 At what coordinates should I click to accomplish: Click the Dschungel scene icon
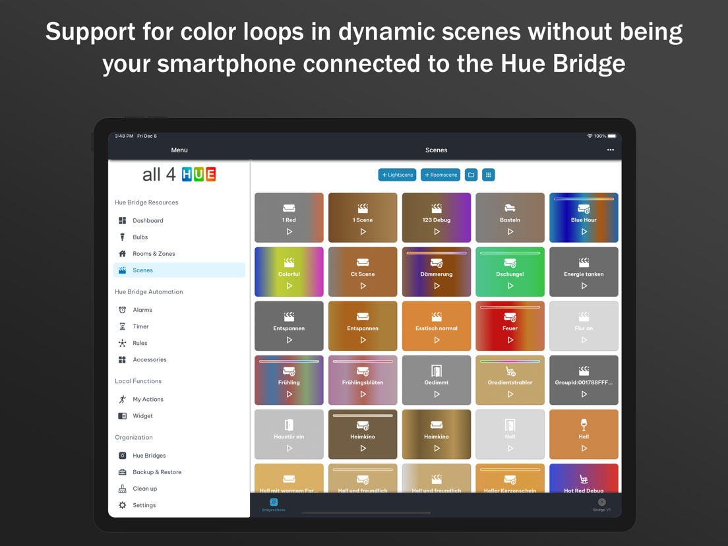point(510,263)
